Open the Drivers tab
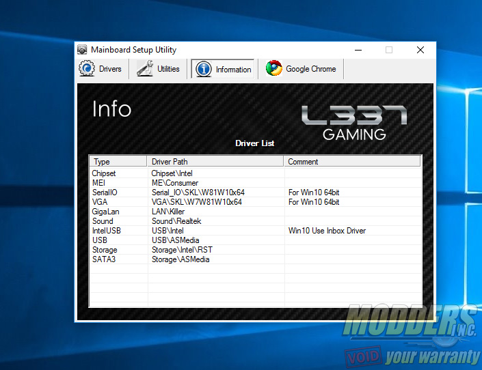This screenshot has width=482, height=370. point(101,68)
